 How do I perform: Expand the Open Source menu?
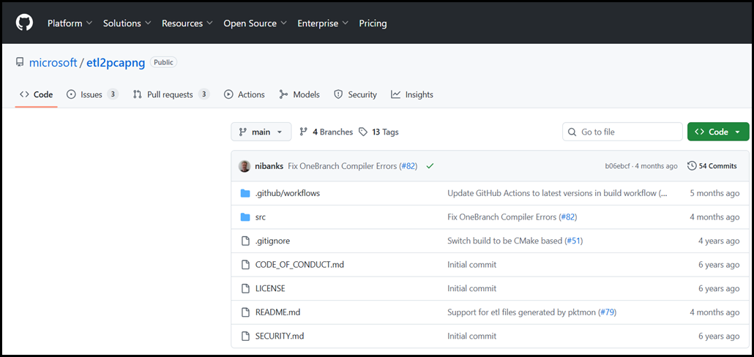click(255, 23)
